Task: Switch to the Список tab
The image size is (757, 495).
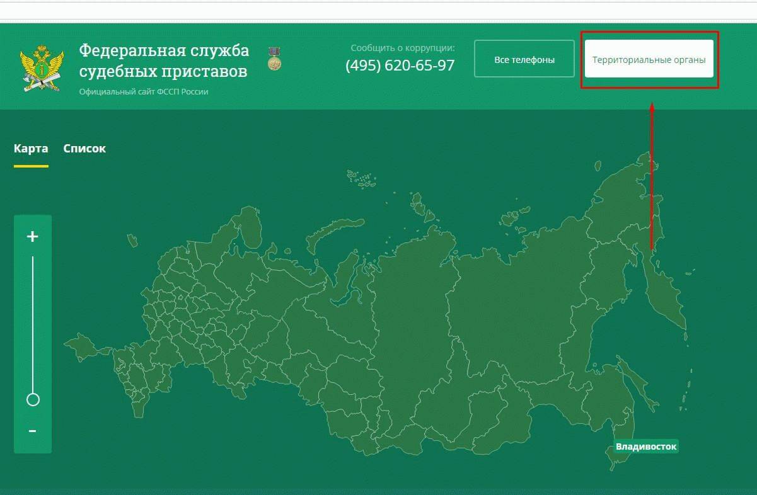Action: pos(84,149)
